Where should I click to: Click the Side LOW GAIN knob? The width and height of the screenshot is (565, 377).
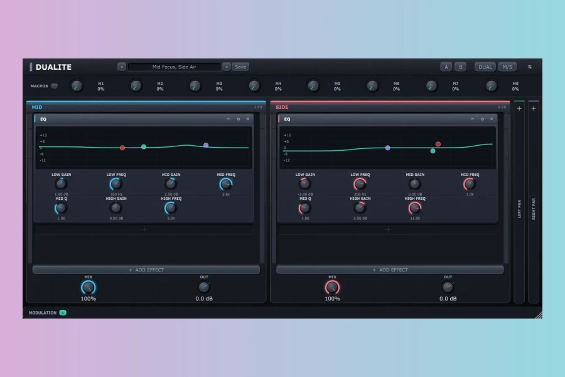(305, 184)
